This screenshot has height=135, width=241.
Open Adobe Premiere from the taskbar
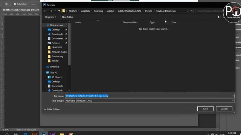tap(53, 134)
